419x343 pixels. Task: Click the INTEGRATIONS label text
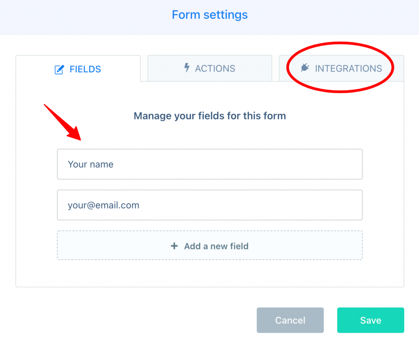(x=349, y=69)
